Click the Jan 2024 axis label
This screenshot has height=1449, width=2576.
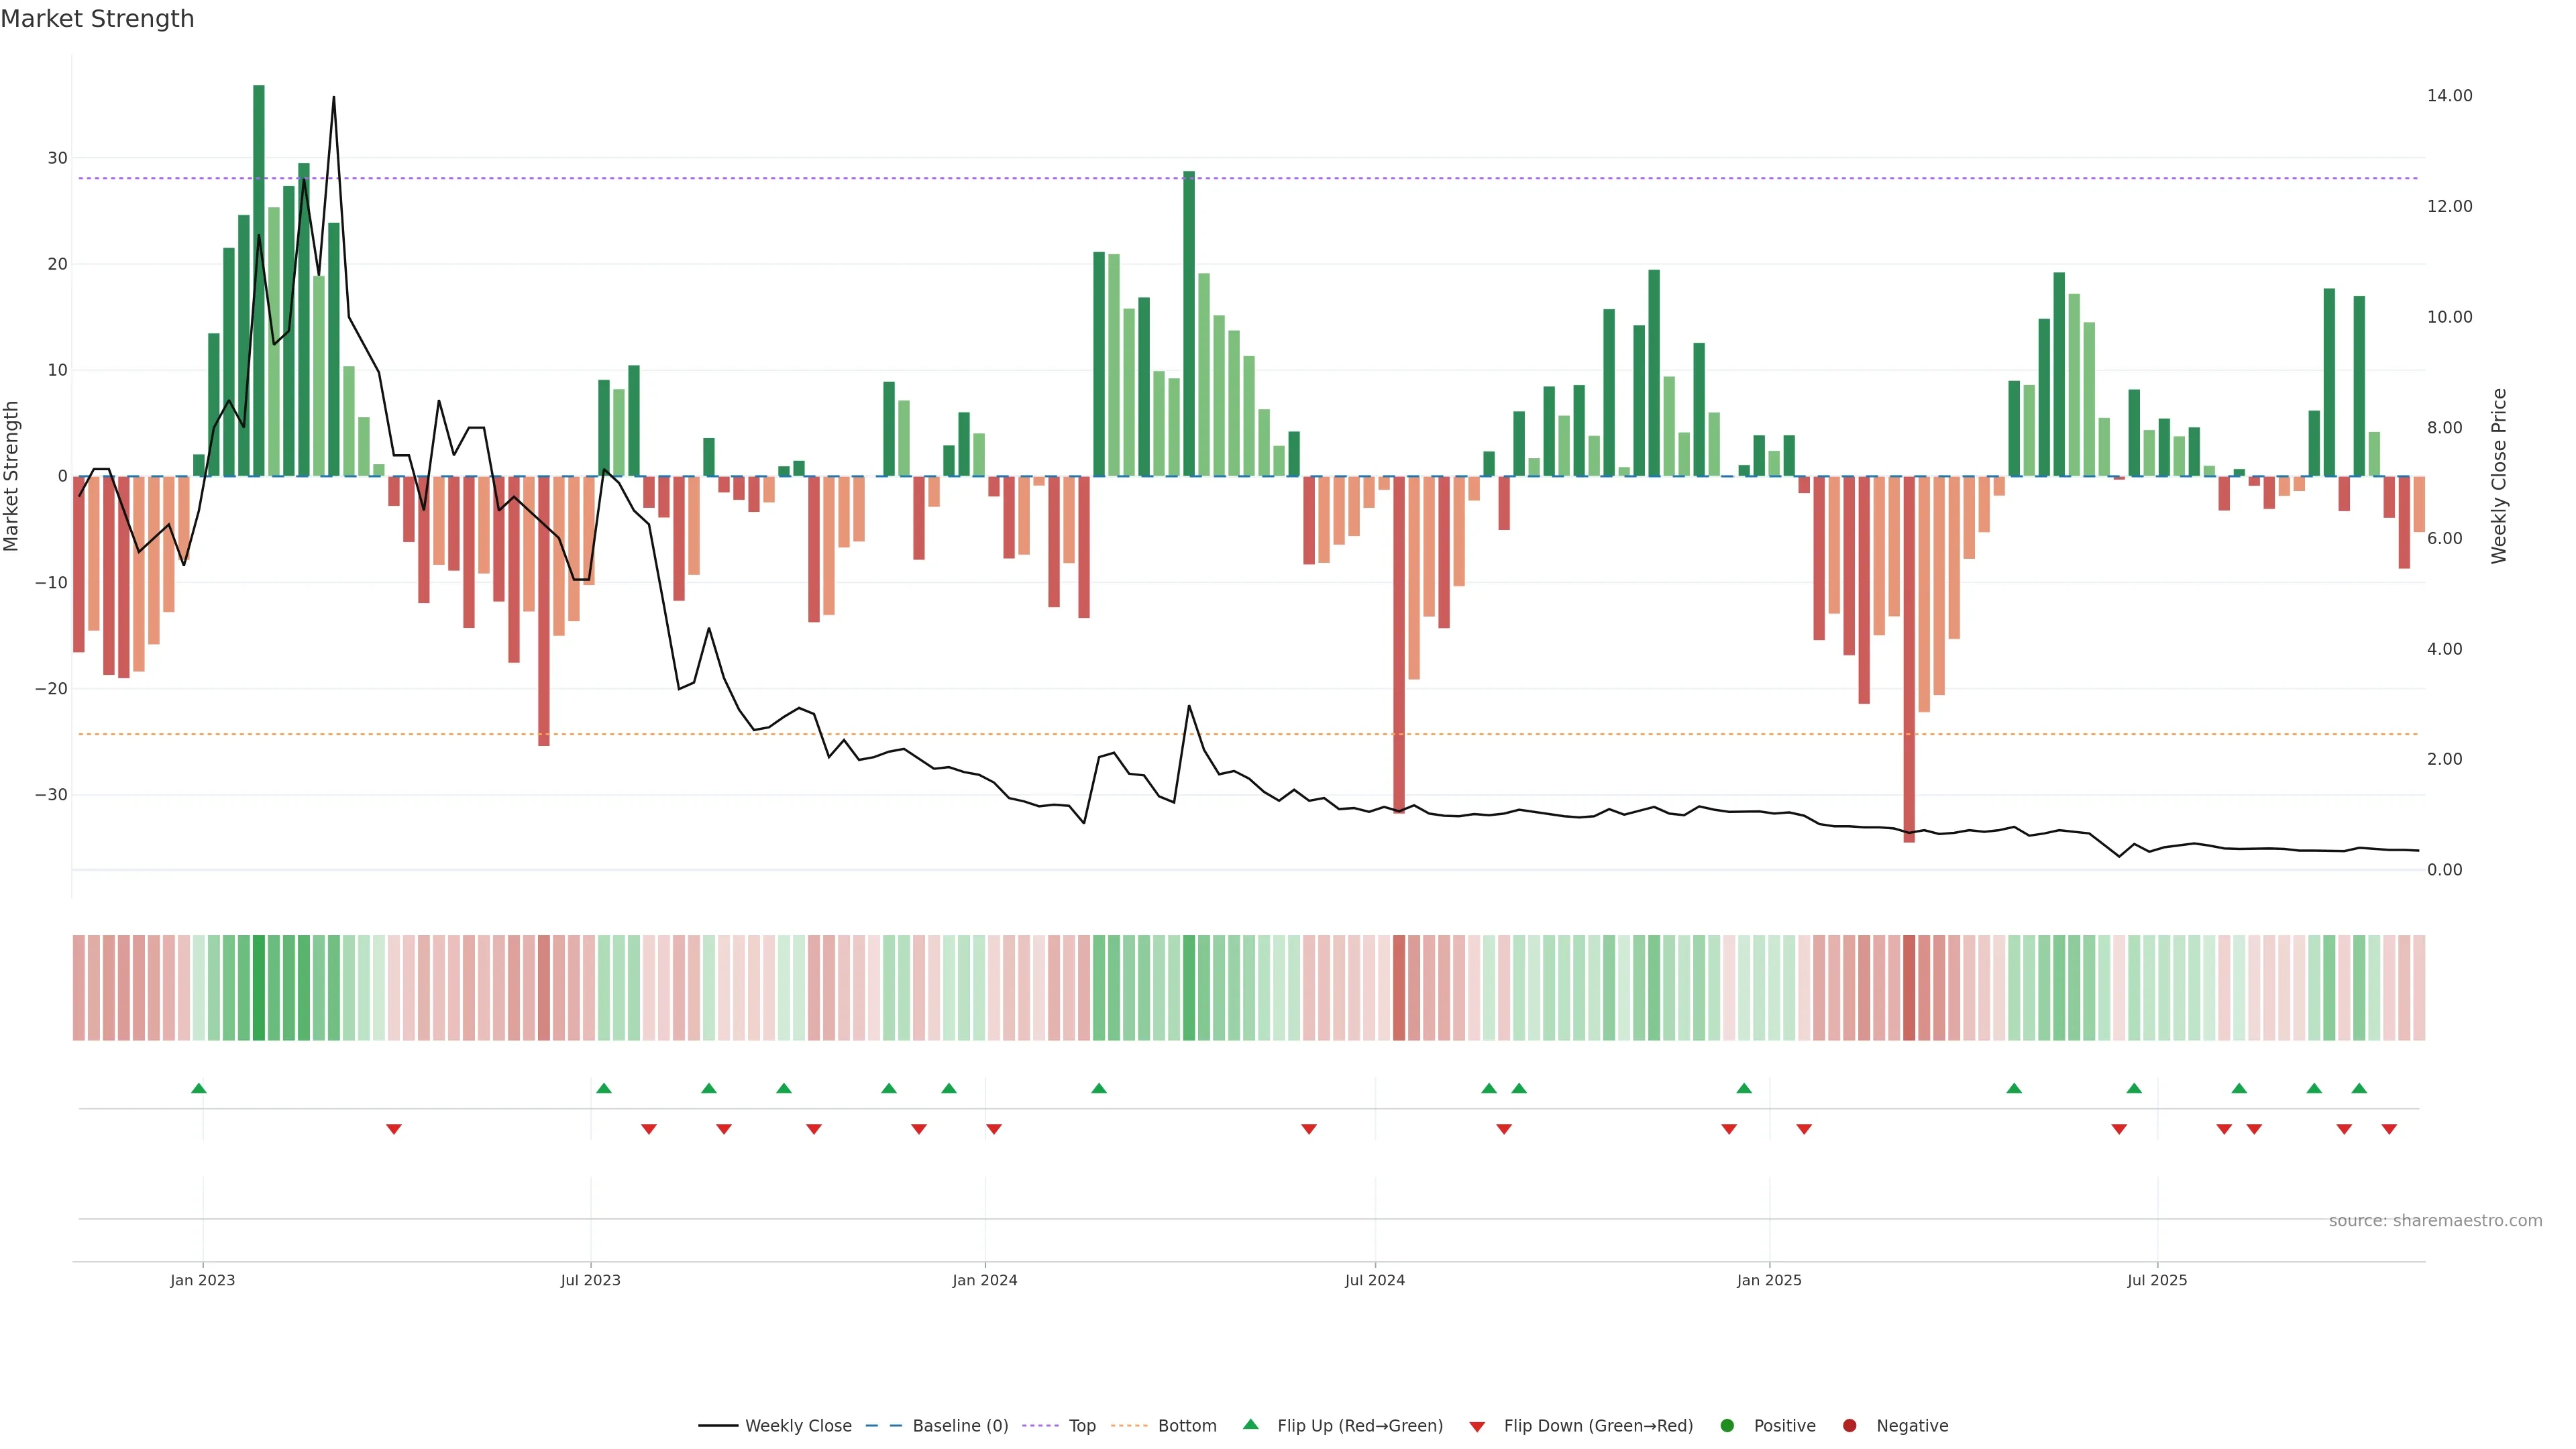point(984,1280)
